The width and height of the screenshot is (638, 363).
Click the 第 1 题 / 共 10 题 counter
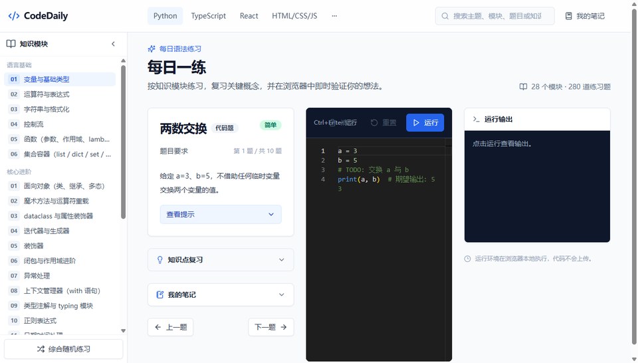(x=258, y=151)
